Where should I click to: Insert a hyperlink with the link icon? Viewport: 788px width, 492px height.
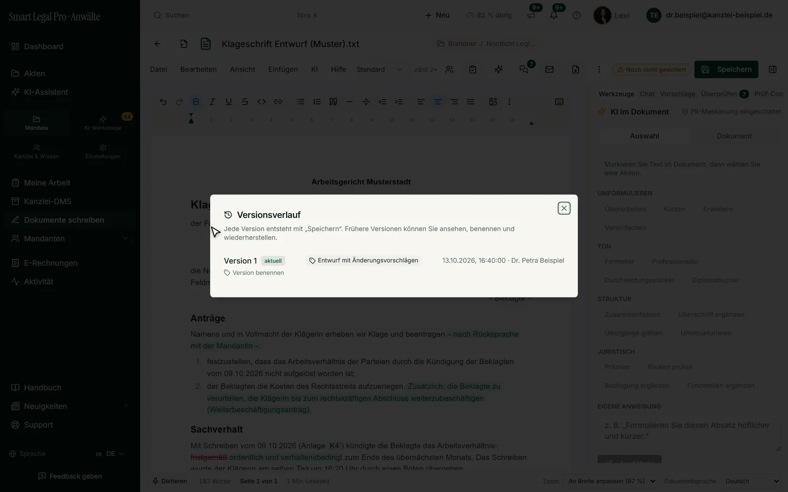click(278, 102)
